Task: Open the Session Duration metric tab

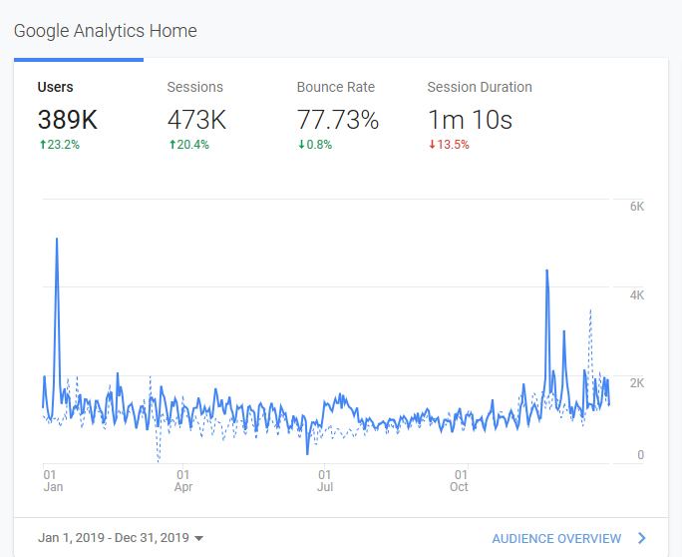Action: click(x=480, y=88)
